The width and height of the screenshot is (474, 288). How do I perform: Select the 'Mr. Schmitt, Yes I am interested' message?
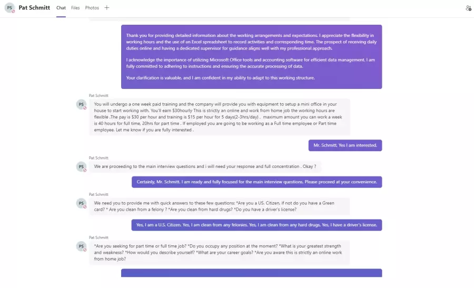(345, 145)
